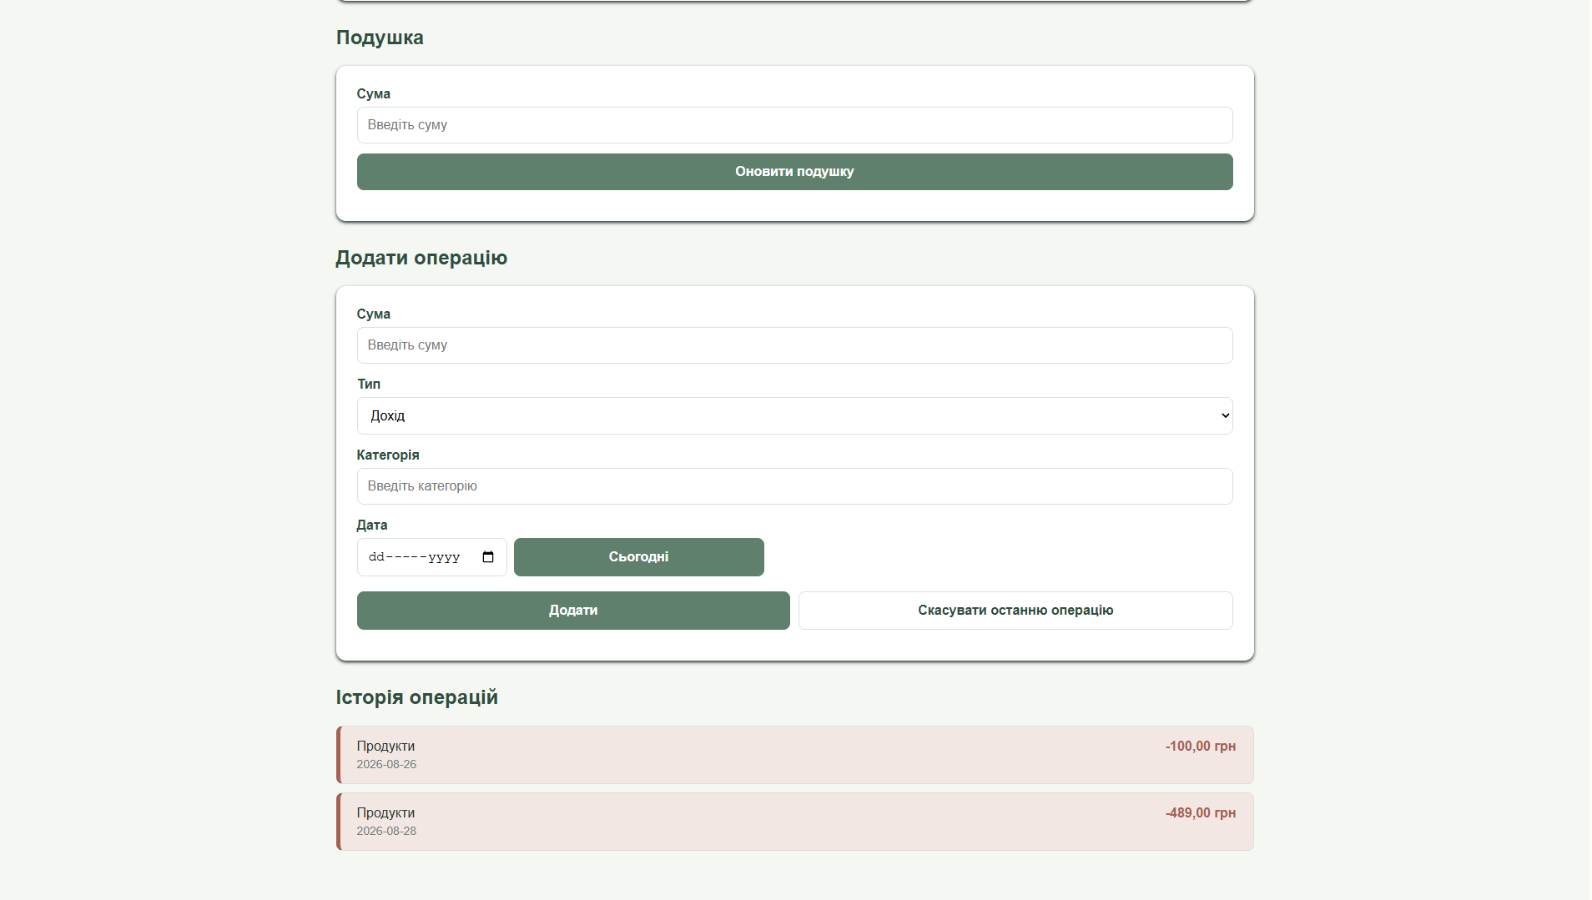This screenshot has height=900, width=1592.
Task: Click the Дата date input field
Action: 431,557
